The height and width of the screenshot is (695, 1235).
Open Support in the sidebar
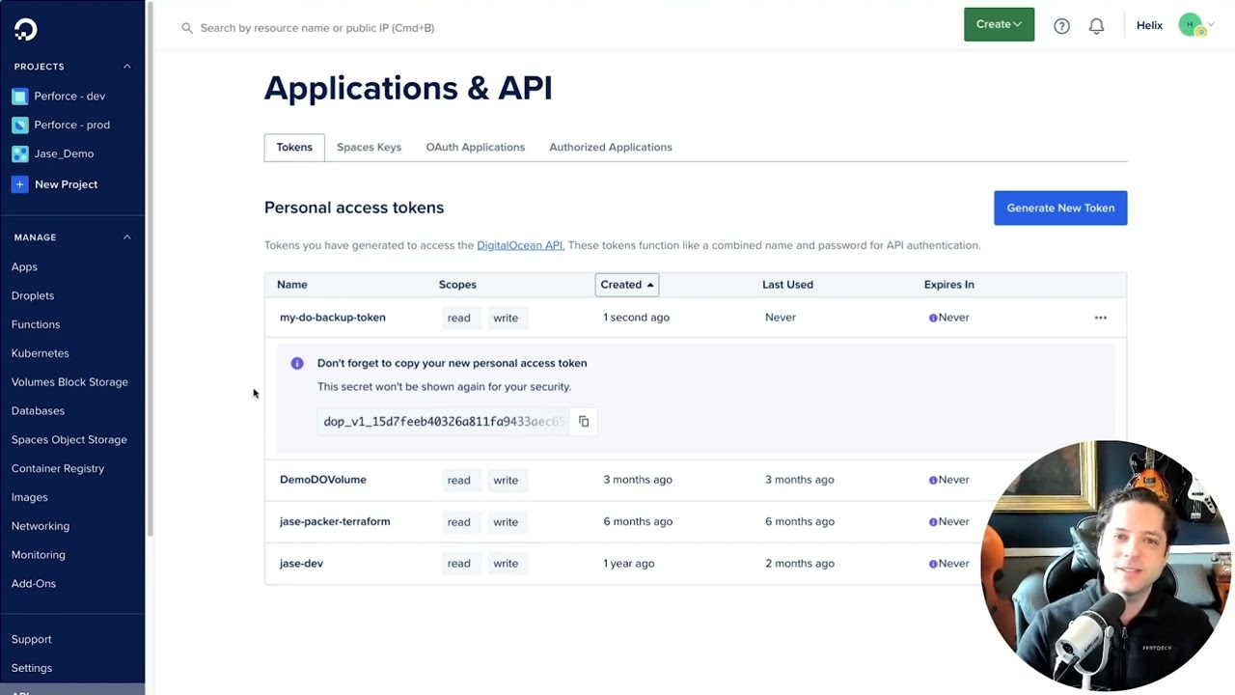coord(32,640)
